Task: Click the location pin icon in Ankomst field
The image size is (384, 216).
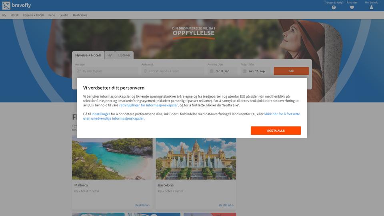Action: [x=145, y=71]
